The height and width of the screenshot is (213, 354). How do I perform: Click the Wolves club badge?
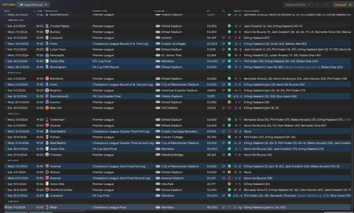coord(47,172)
